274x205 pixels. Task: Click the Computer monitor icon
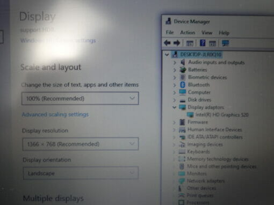(x=183, y=92)
